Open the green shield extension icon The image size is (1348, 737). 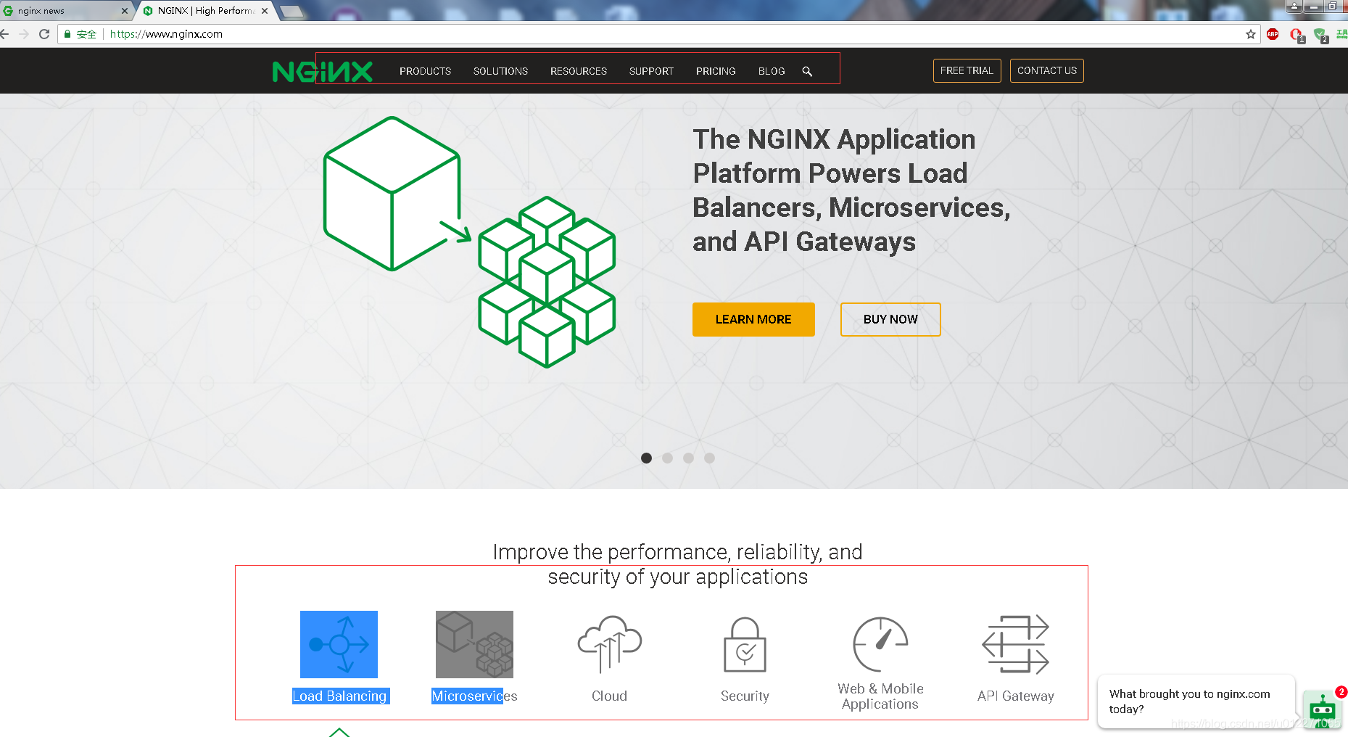pos(1320,35)
